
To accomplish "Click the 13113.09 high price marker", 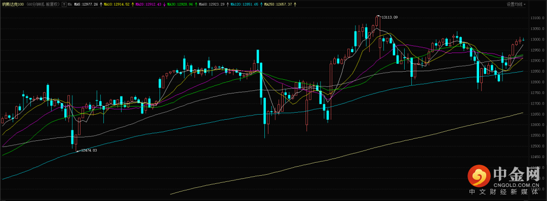I will click(389, 17).
